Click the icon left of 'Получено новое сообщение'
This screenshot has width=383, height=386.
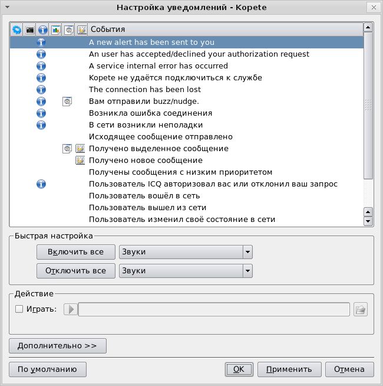(x=81, y=161)
